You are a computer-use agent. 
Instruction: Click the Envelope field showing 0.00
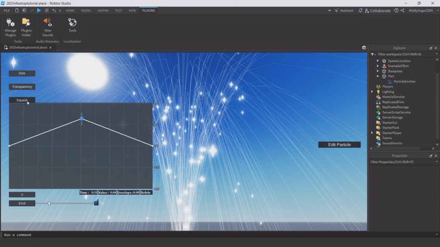coord(128,193)
